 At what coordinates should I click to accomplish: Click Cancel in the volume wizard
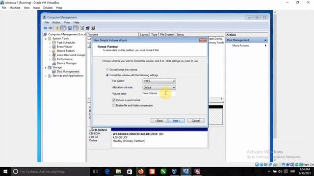(x=196, y=121)
